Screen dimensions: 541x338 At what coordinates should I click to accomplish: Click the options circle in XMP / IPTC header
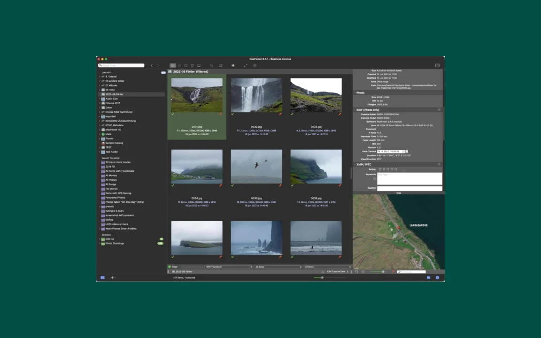coord(439,164)
